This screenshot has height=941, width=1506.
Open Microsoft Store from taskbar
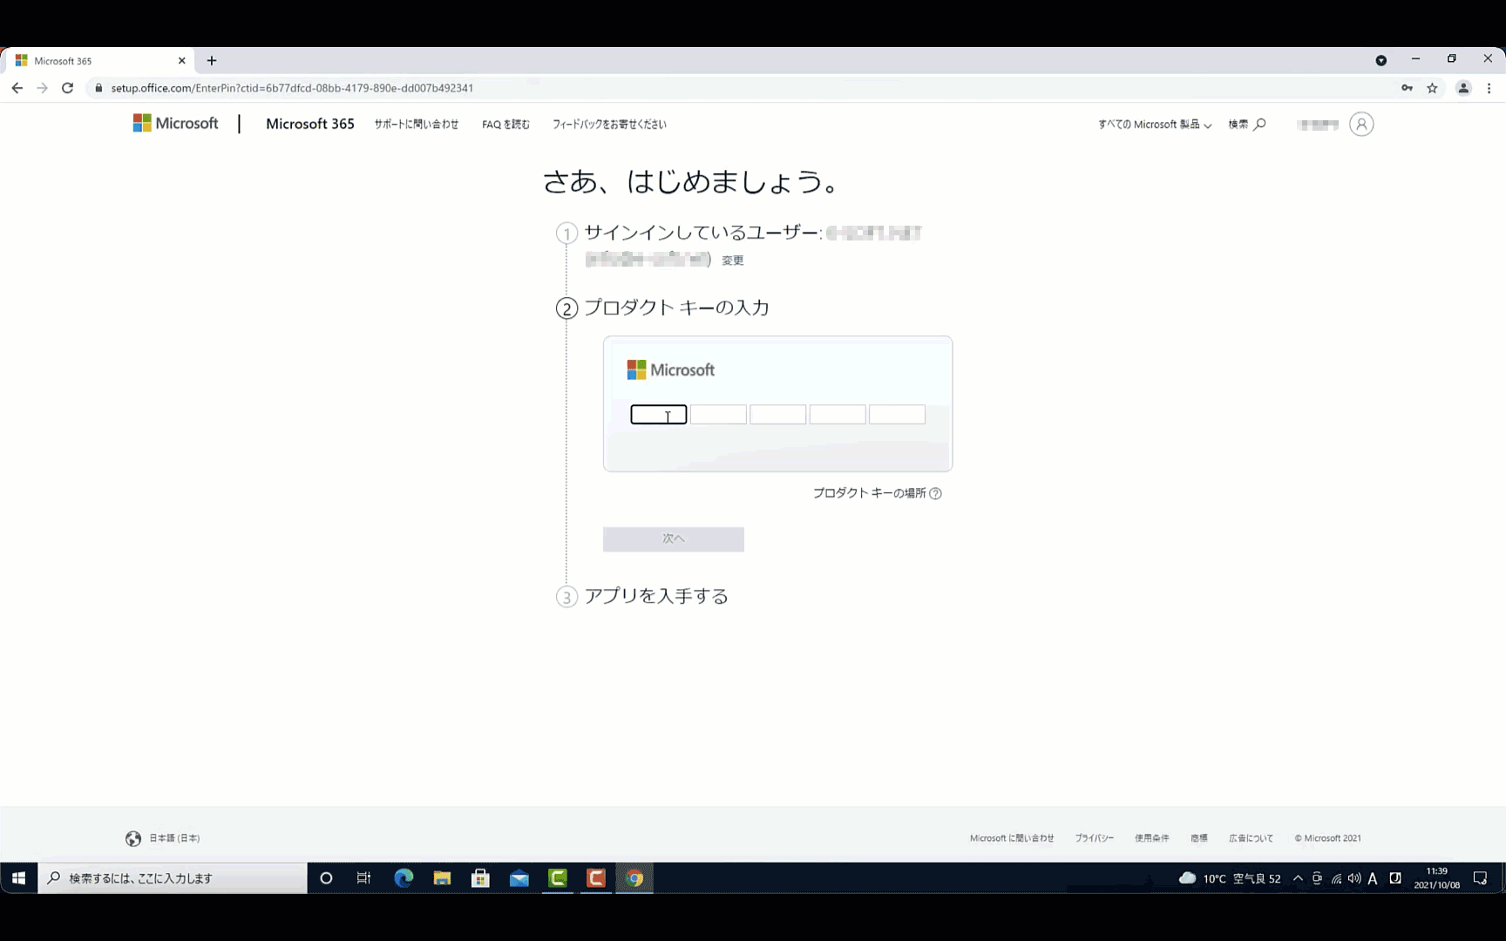point(480,878)
